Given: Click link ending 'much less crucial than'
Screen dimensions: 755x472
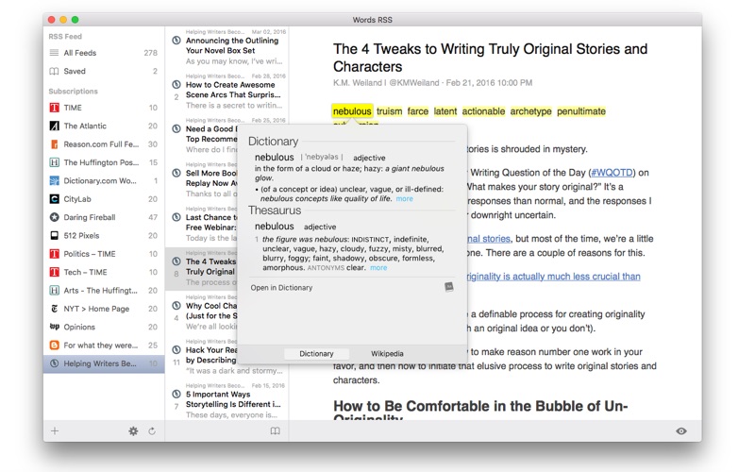Looking at the screenshot, I should click(554, 277).
